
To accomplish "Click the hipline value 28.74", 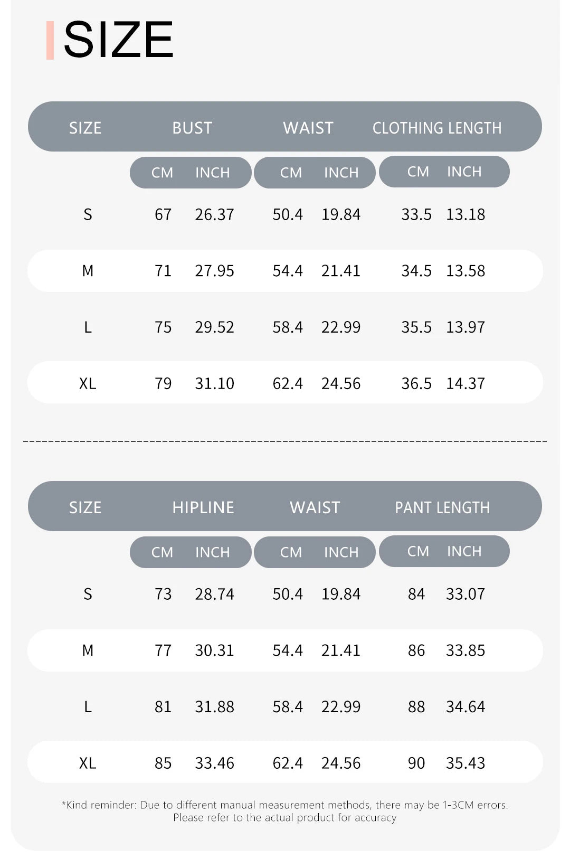I will click(x=214, y=594).
